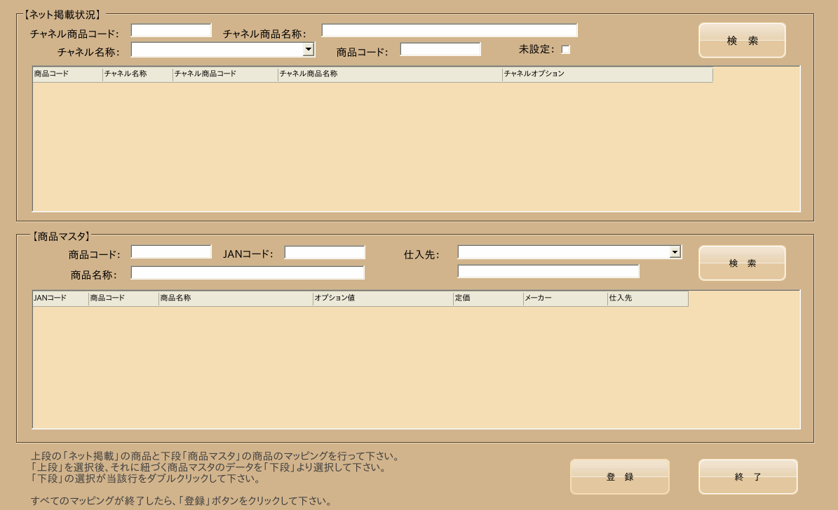Toggle the 未設定 checkbox
The width and height of the screenshot is (838, 510).
click(x=565, y=50)
